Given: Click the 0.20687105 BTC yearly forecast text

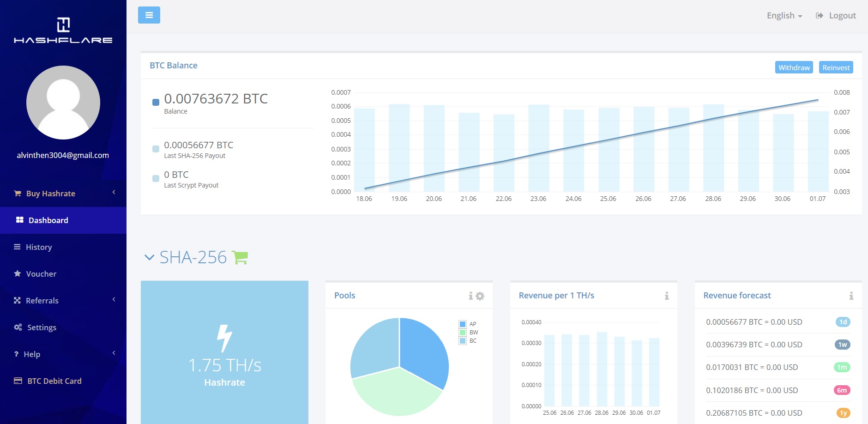Looking at the screenshot, I should tap(754, 413).
